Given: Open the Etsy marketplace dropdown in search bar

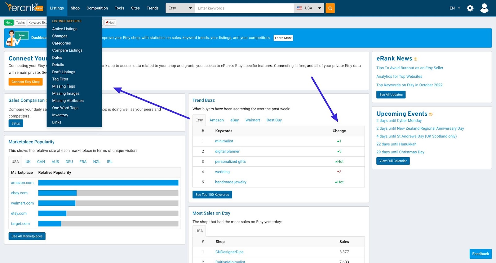Looking at the screenshot, I should (x=180, y=8).
